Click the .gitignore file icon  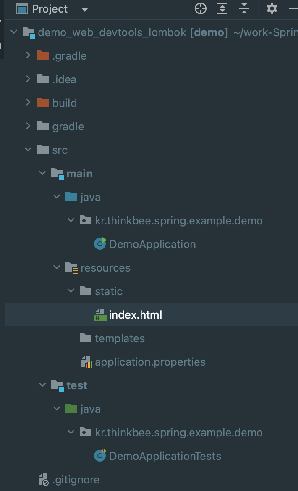(44, 479)
